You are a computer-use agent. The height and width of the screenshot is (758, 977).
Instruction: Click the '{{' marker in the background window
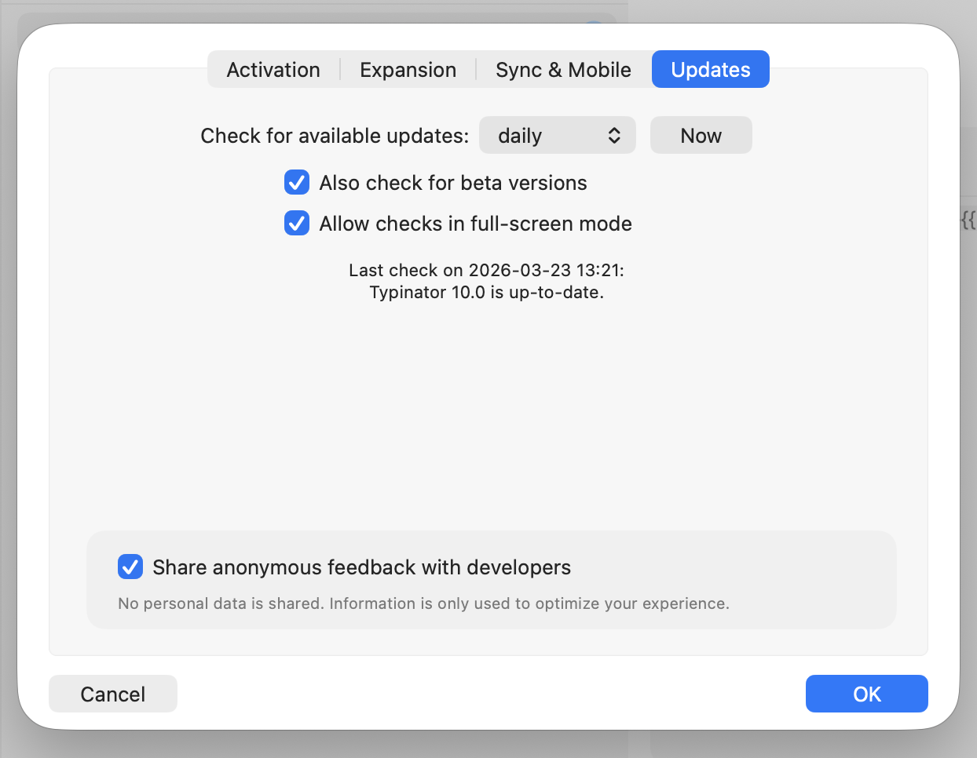click(x=970, y=220)
